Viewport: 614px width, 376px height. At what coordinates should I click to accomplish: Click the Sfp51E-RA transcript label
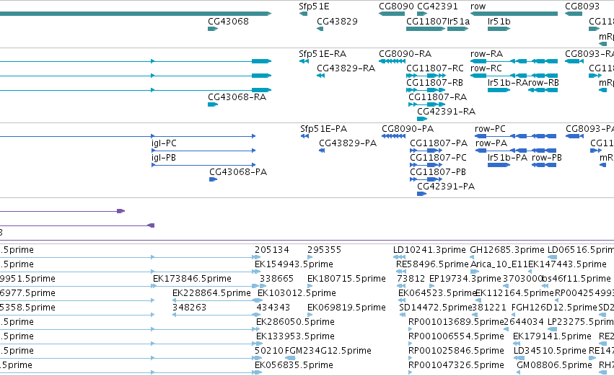click(x=323, y=54)
